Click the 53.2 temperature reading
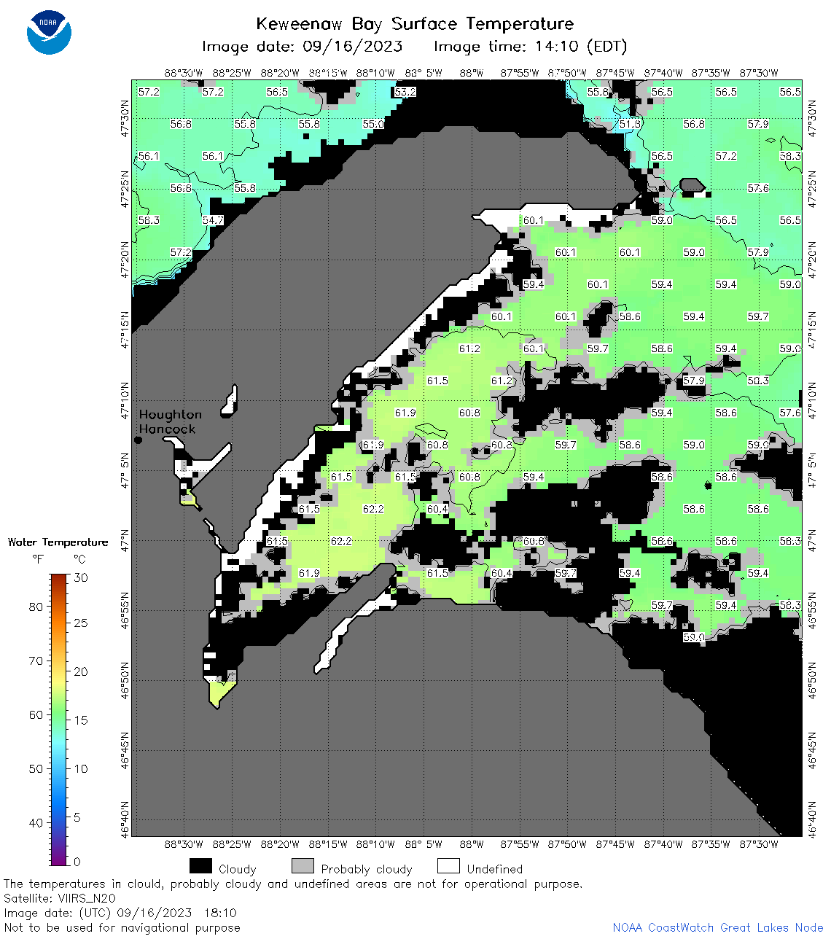Viewport: 831px width, 939px height. pos(405,92)
